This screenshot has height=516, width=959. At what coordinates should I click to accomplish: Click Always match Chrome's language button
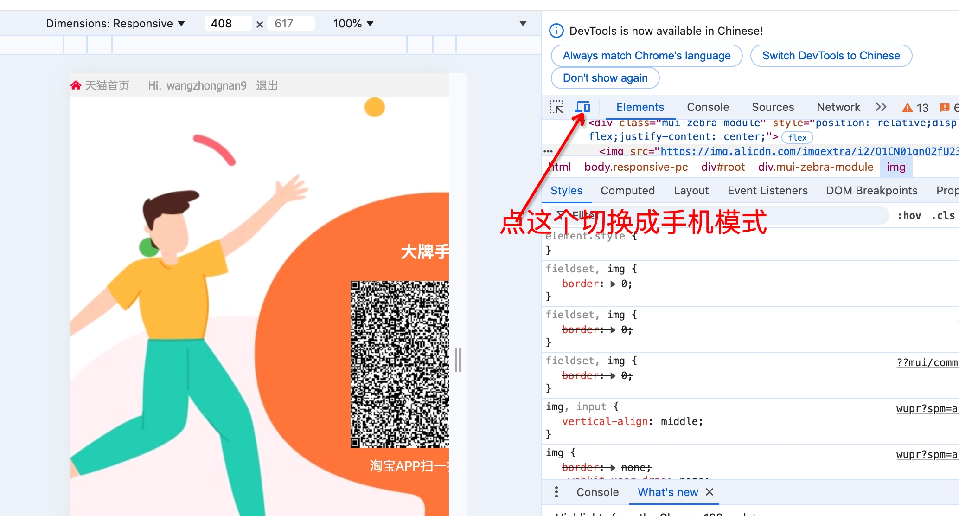[646, 56]
